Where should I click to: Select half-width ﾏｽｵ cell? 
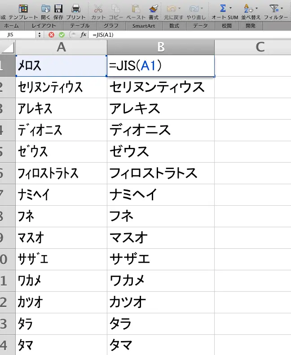click(x=61, y=238)
